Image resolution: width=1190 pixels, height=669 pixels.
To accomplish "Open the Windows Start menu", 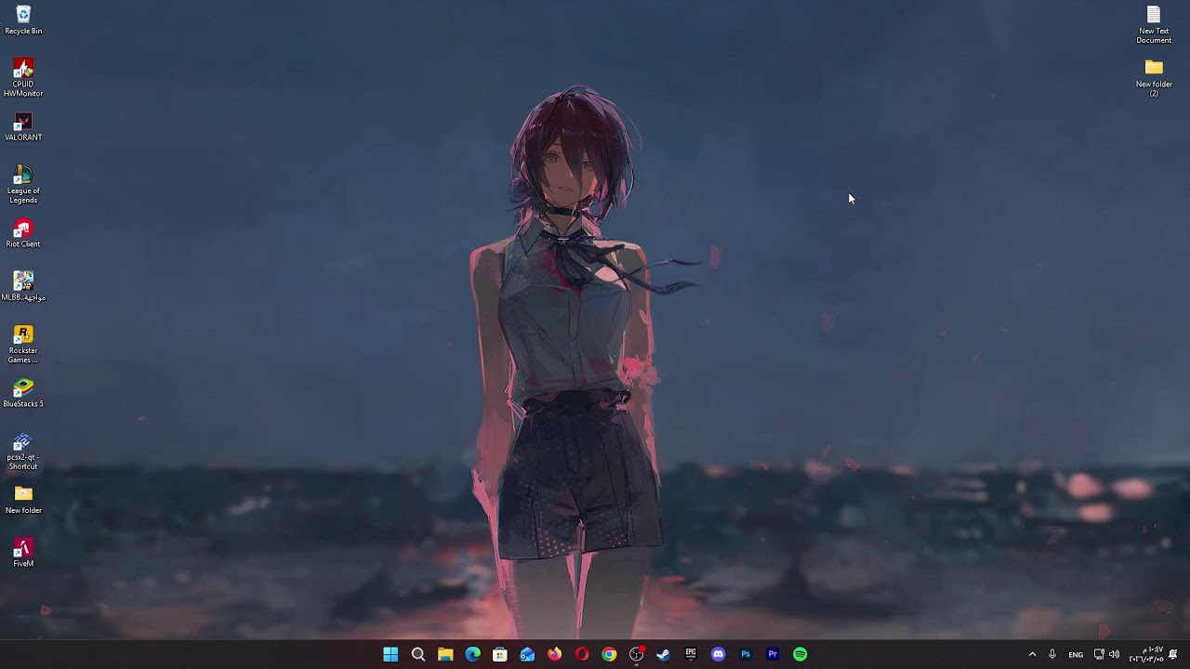I will click(390, 654).
